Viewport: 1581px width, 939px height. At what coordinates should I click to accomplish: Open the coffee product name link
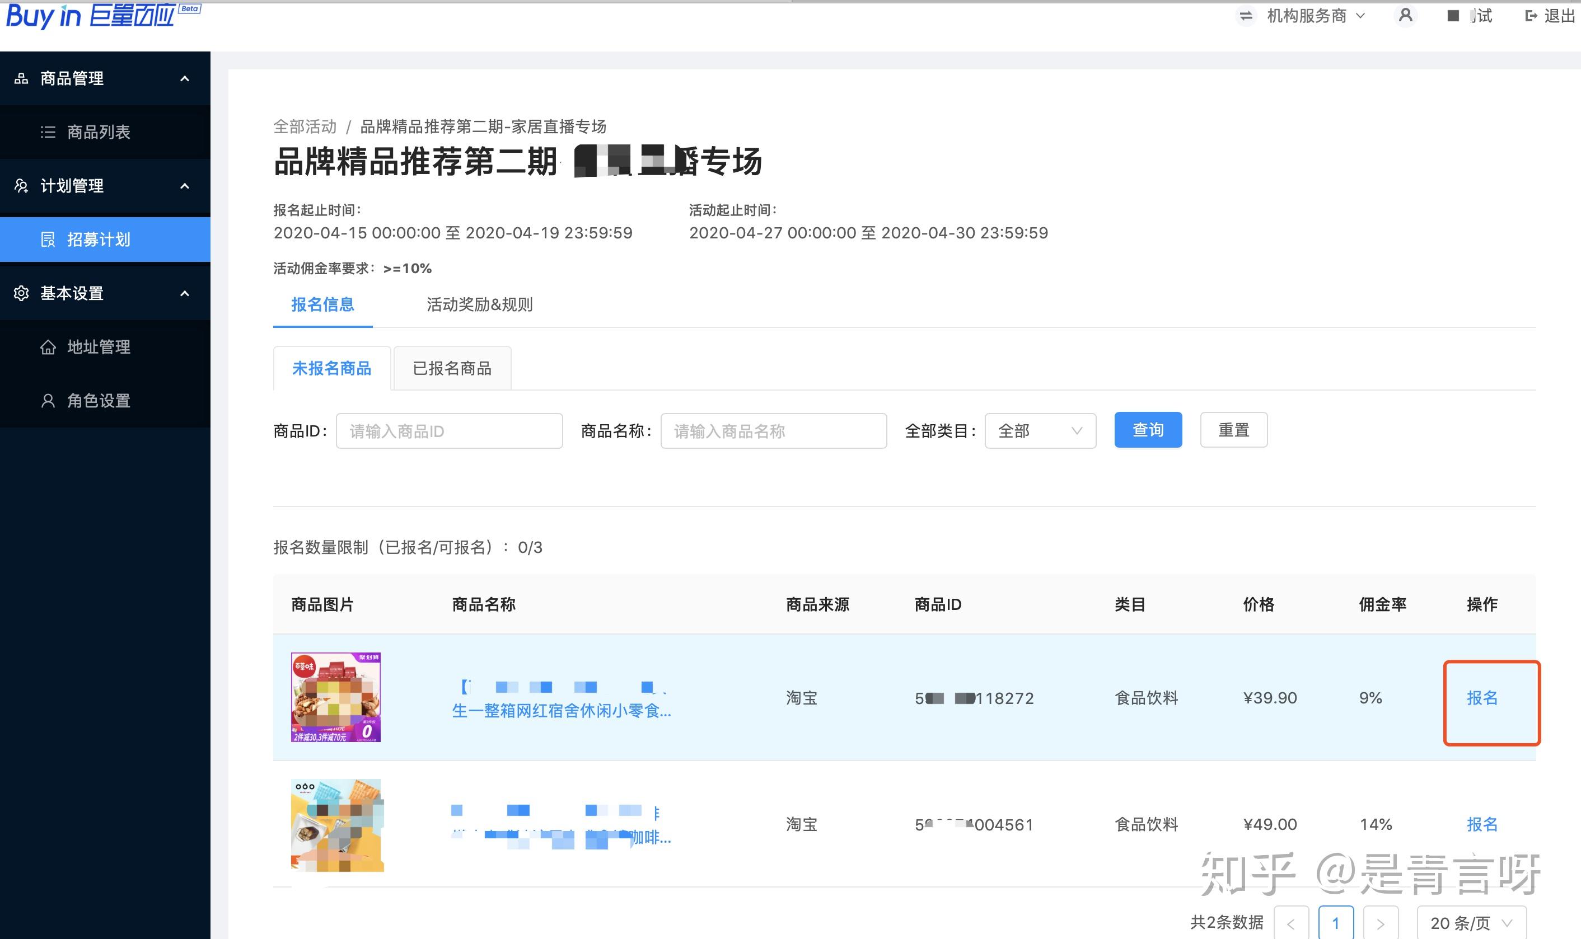pos(562,825)
